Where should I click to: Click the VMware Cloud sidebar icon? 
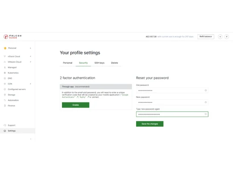click(5, 62)
